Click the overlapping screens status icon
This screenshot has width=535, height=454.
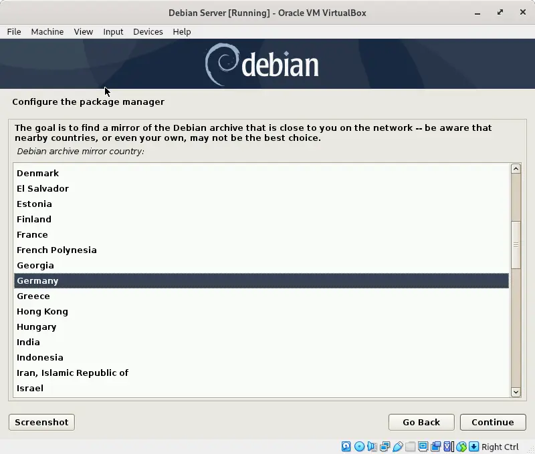pyautogui.click(x=436, y=446)
